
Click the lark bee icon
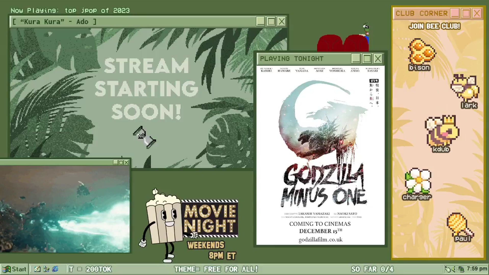[x=465, y=88]
